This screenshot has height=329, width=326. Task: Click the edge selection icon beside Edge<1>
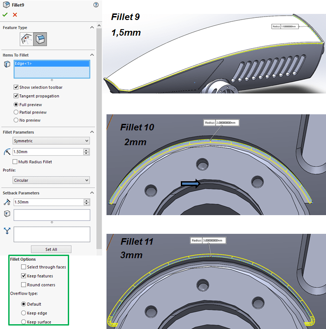[x=7, y=64]
